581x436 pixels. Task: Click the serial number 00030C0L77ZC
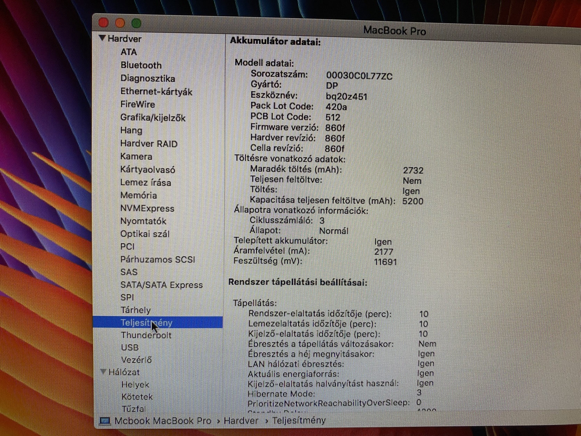359,76
